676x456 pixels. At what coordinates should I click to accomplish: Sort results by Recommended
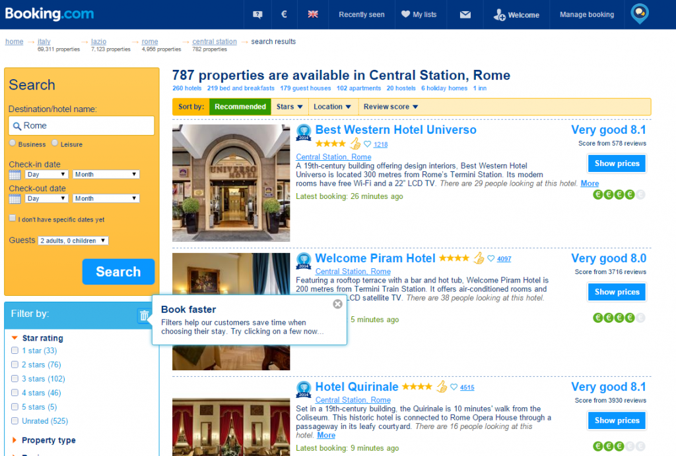[x=240, y=107]
